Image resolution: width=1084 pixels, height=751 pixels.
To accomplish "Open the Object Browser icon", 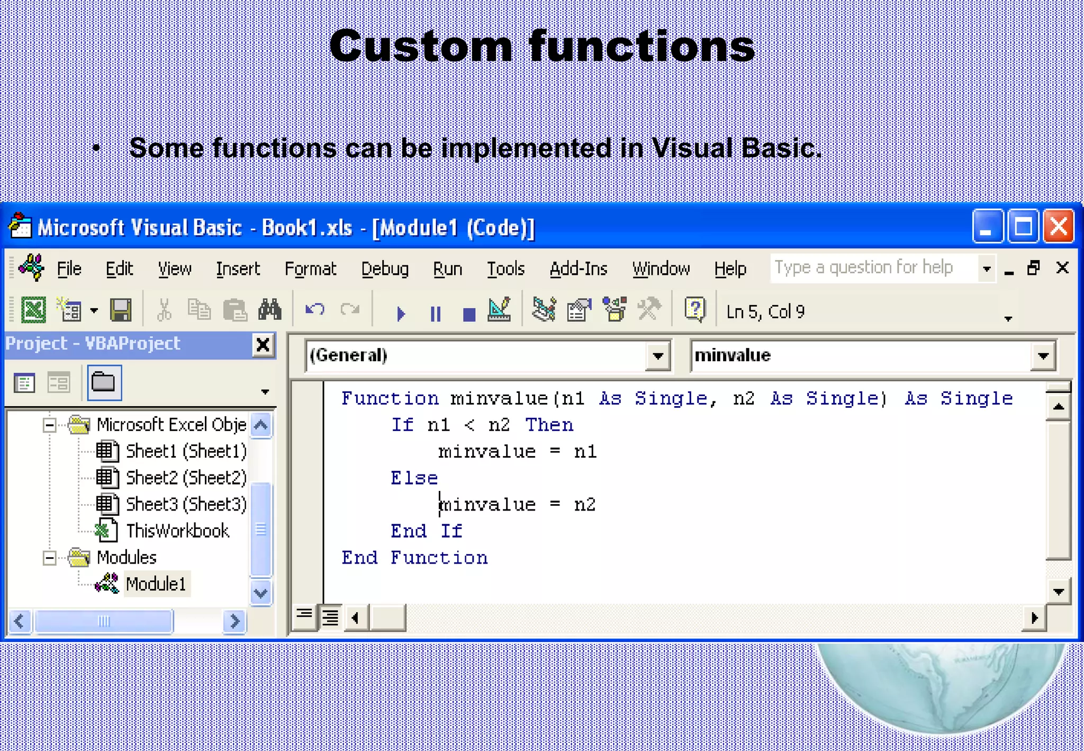I will 615,310.
